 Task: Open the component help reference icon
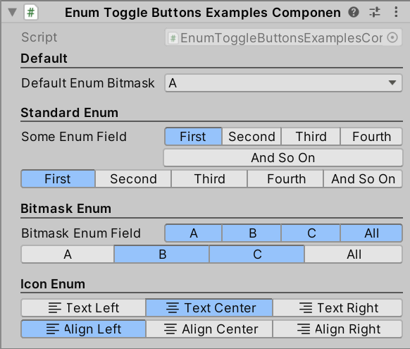[354, 12]
